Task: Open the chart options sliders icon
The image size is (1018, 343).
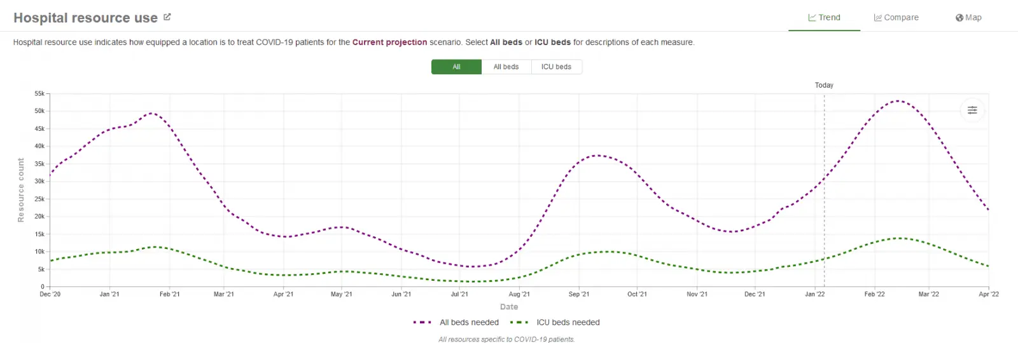Action: [972, 110]
